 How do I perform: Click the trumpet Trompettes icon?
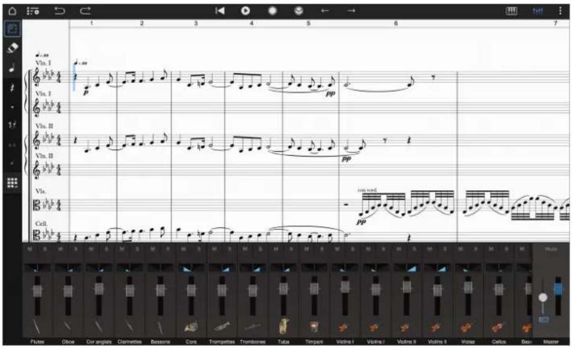222,327
